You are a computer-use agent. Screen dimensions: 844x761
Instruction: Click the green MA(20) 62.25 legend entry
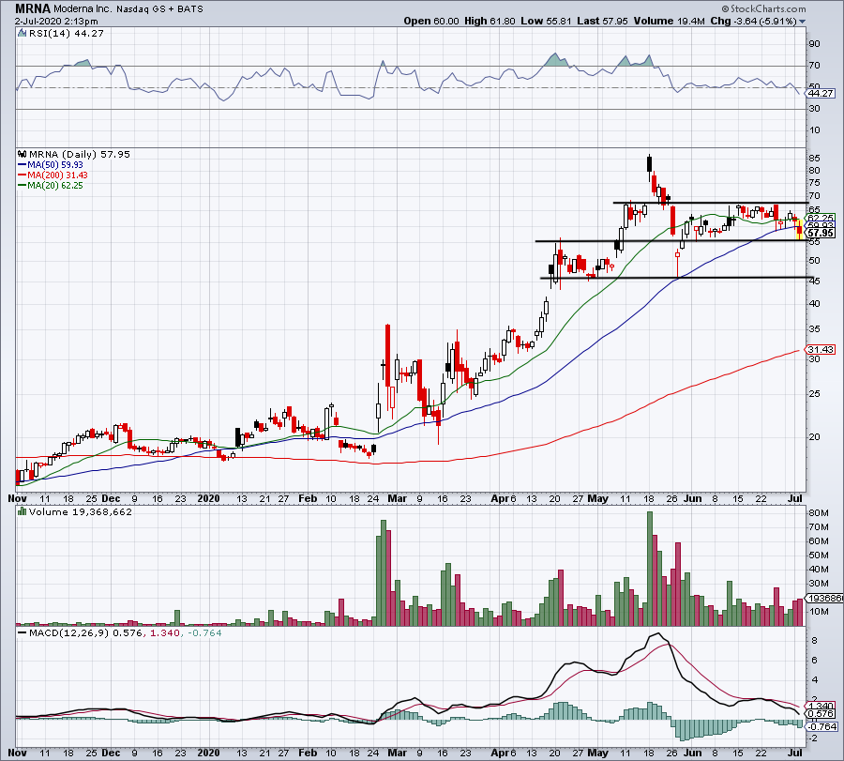pos(50,185)
